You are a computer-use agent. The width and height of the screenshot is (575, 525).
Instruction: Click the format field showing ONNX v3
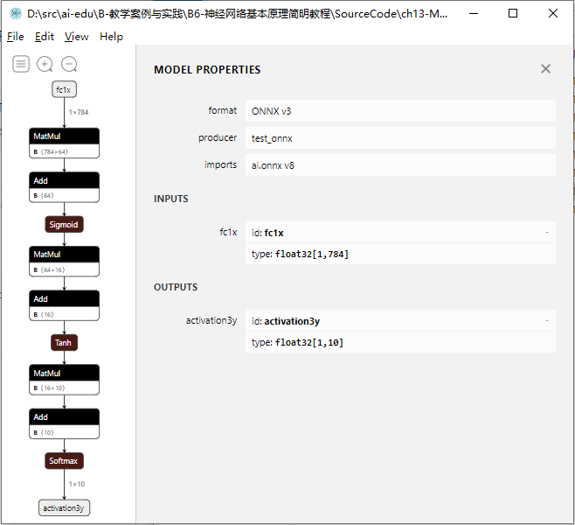coord(400,111)
